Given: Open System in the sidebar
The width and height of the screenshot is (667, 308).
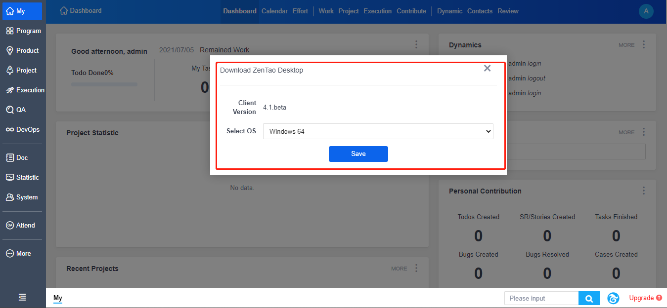Looking at the screenshot, I should click(x=23, y=197).
